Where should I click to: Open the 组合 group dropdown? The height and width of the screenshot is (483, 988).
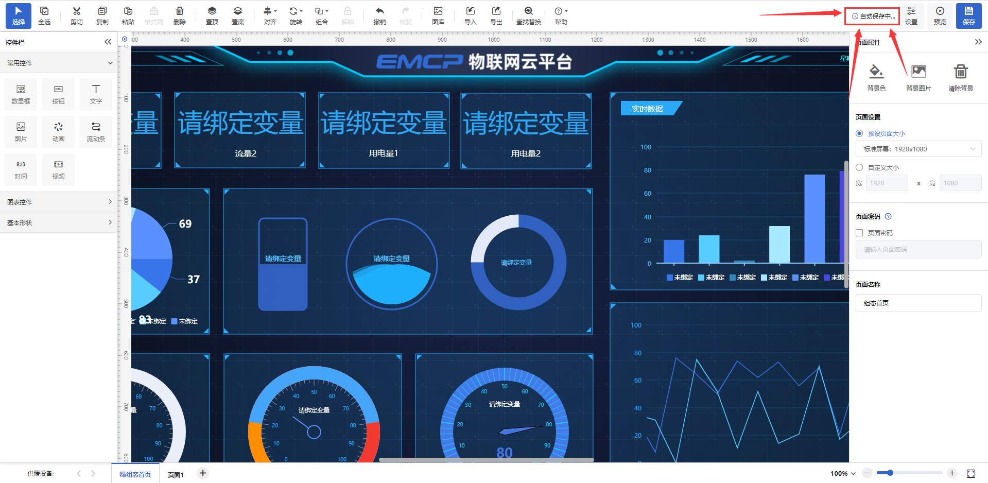[322, 15]
